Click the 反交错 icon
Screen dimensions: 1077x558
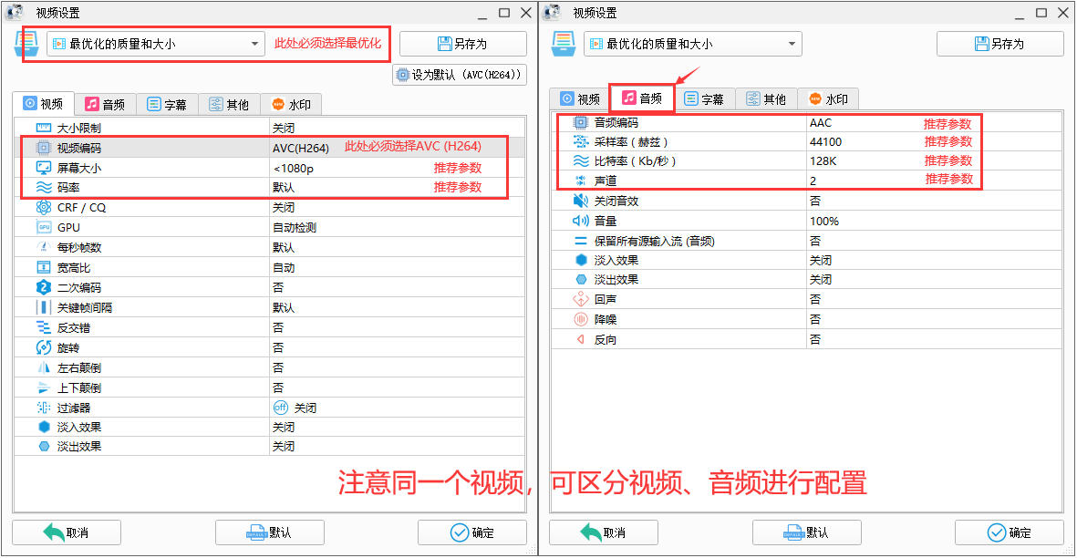point(44,327)
